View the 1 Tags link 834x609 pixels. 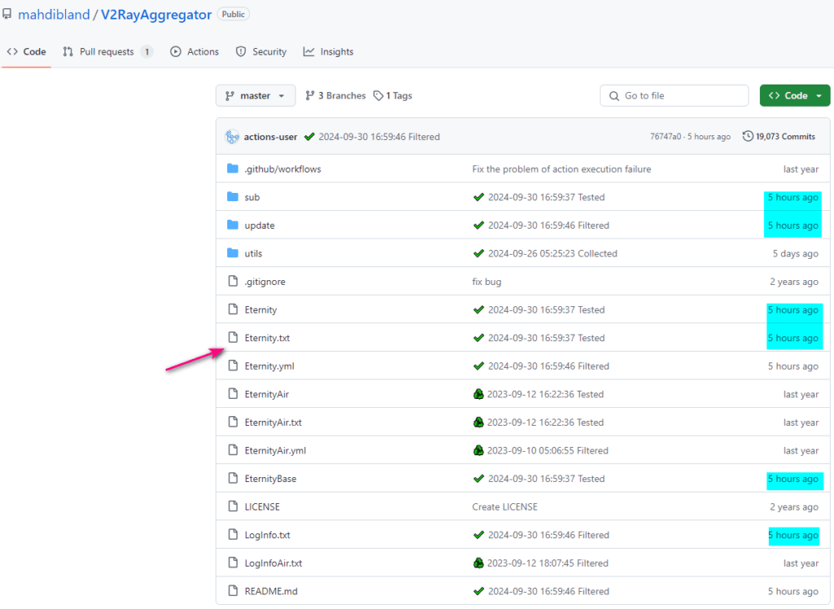click(393, 96)
